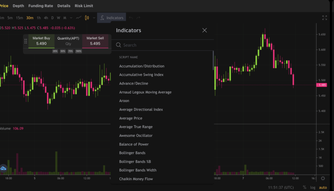334x191 pixels.
Task: Select the 4h timeframe
Action: point(46,18)
